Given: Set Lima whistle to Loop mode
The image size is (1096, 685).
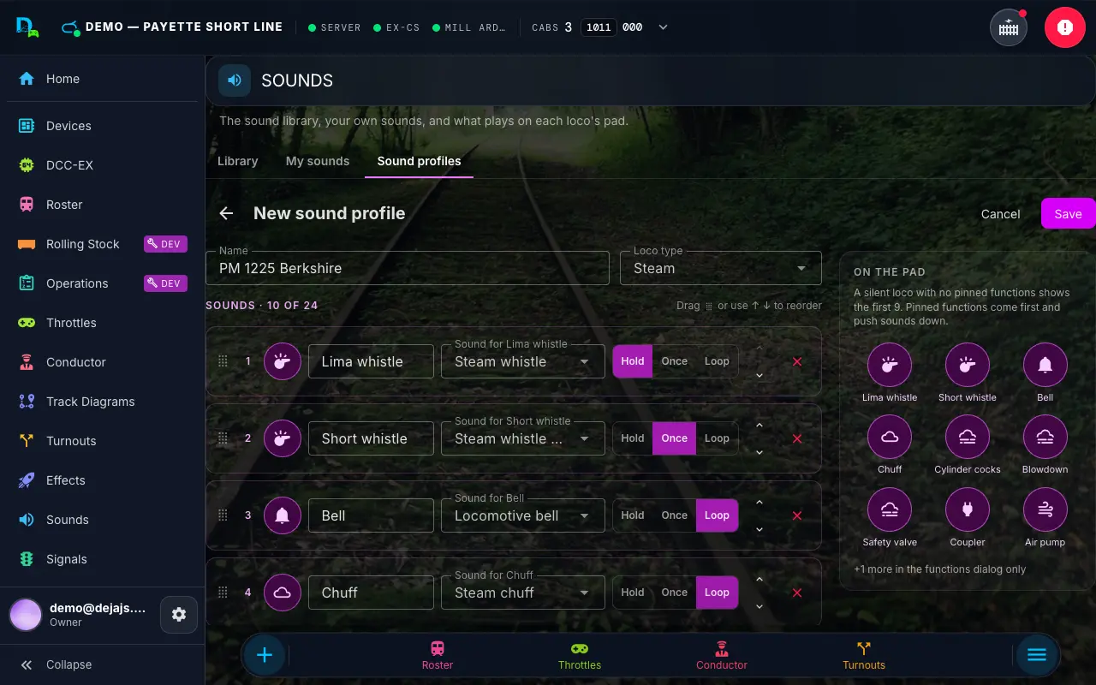Looking at the screenshot, I should [x=717, y=361].
